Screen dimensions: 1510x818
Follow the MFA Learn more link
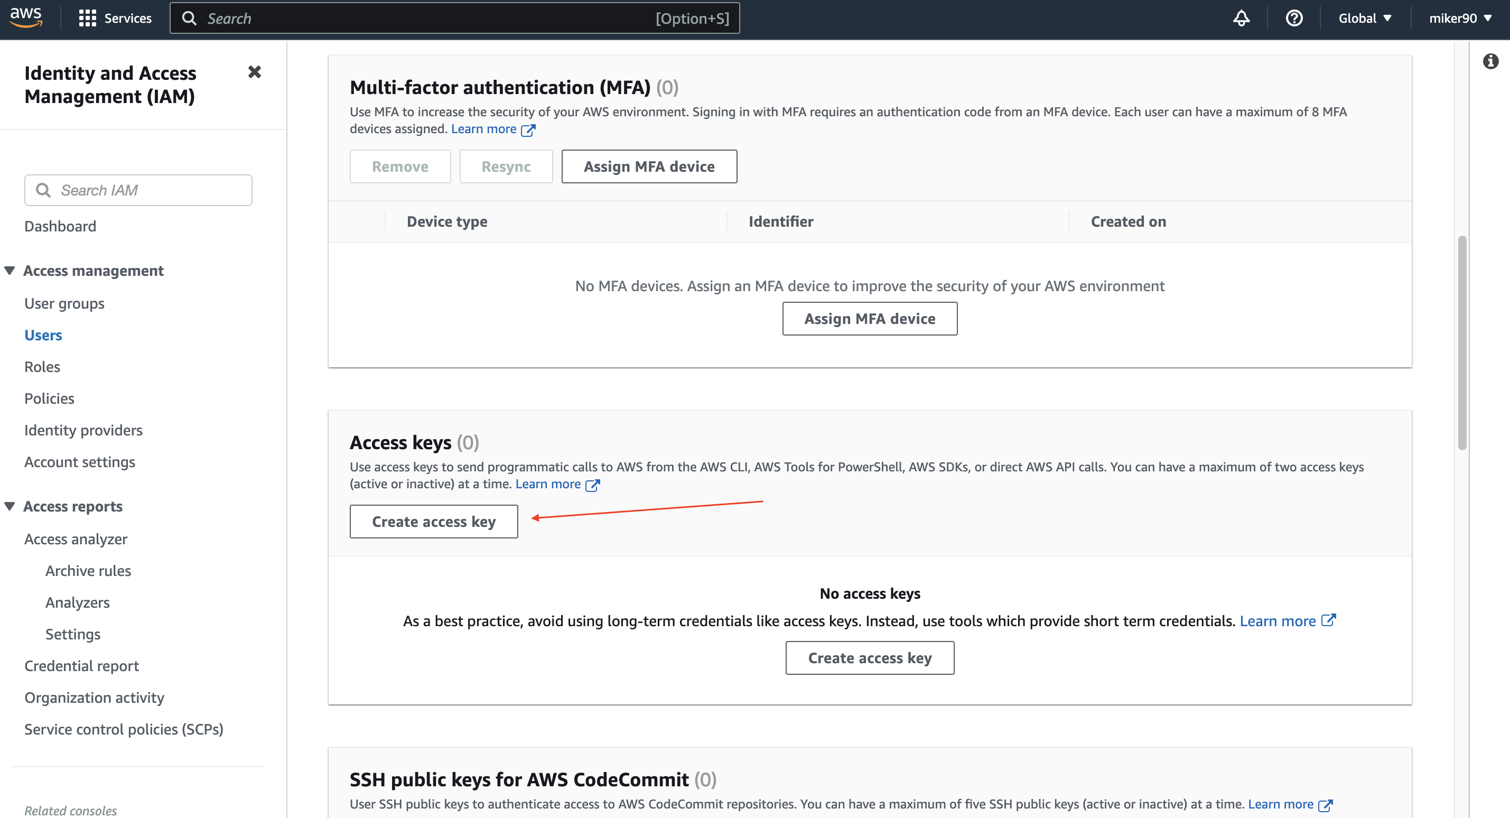pyautogui.click(x=483, y=129)
